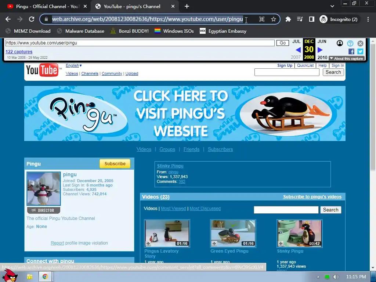Image resolution: width=376 pixels, height=282 pixels.
Task: Open the 382 comments link
Action: (182, 181)
